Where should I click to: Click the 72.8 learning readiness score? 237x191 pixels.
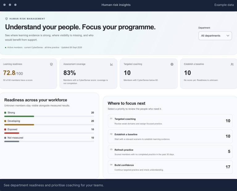coord(9,73)
